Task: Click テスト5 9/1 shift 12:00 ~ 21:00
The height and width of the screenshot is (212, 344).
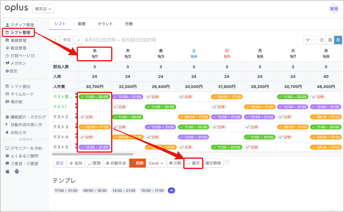Action: pyautogui.click(x=95, y=147)
